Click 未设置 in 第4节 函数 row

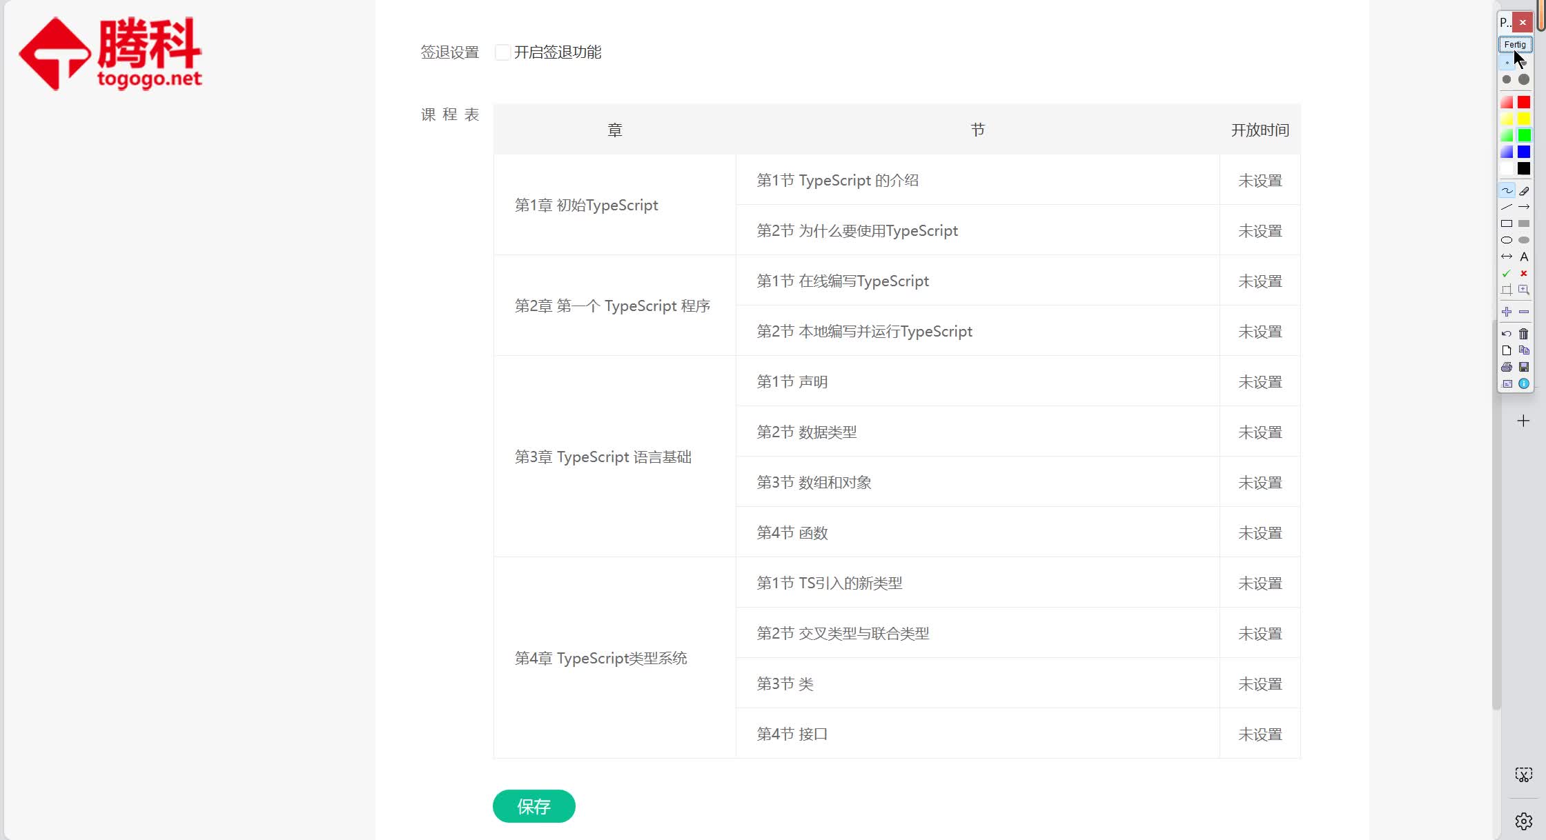pos(1260,533)
